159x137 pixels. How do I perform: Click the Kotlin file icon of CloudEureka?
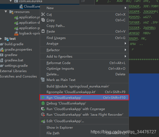pyautogui.click(x=21, y=7)
